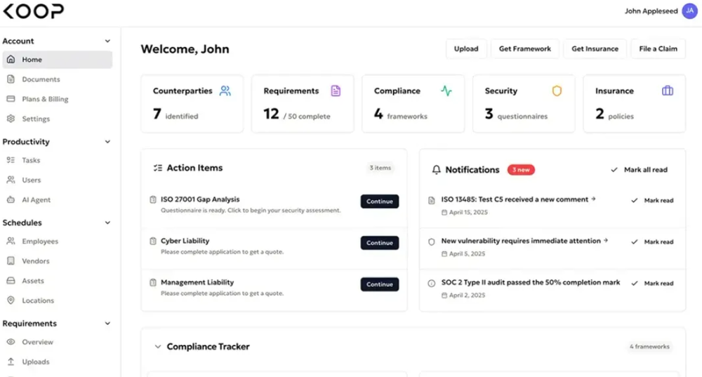Go to AI Agent in sidebar
The width and height of the screenshot is (702, 377).
pos(36,199)
